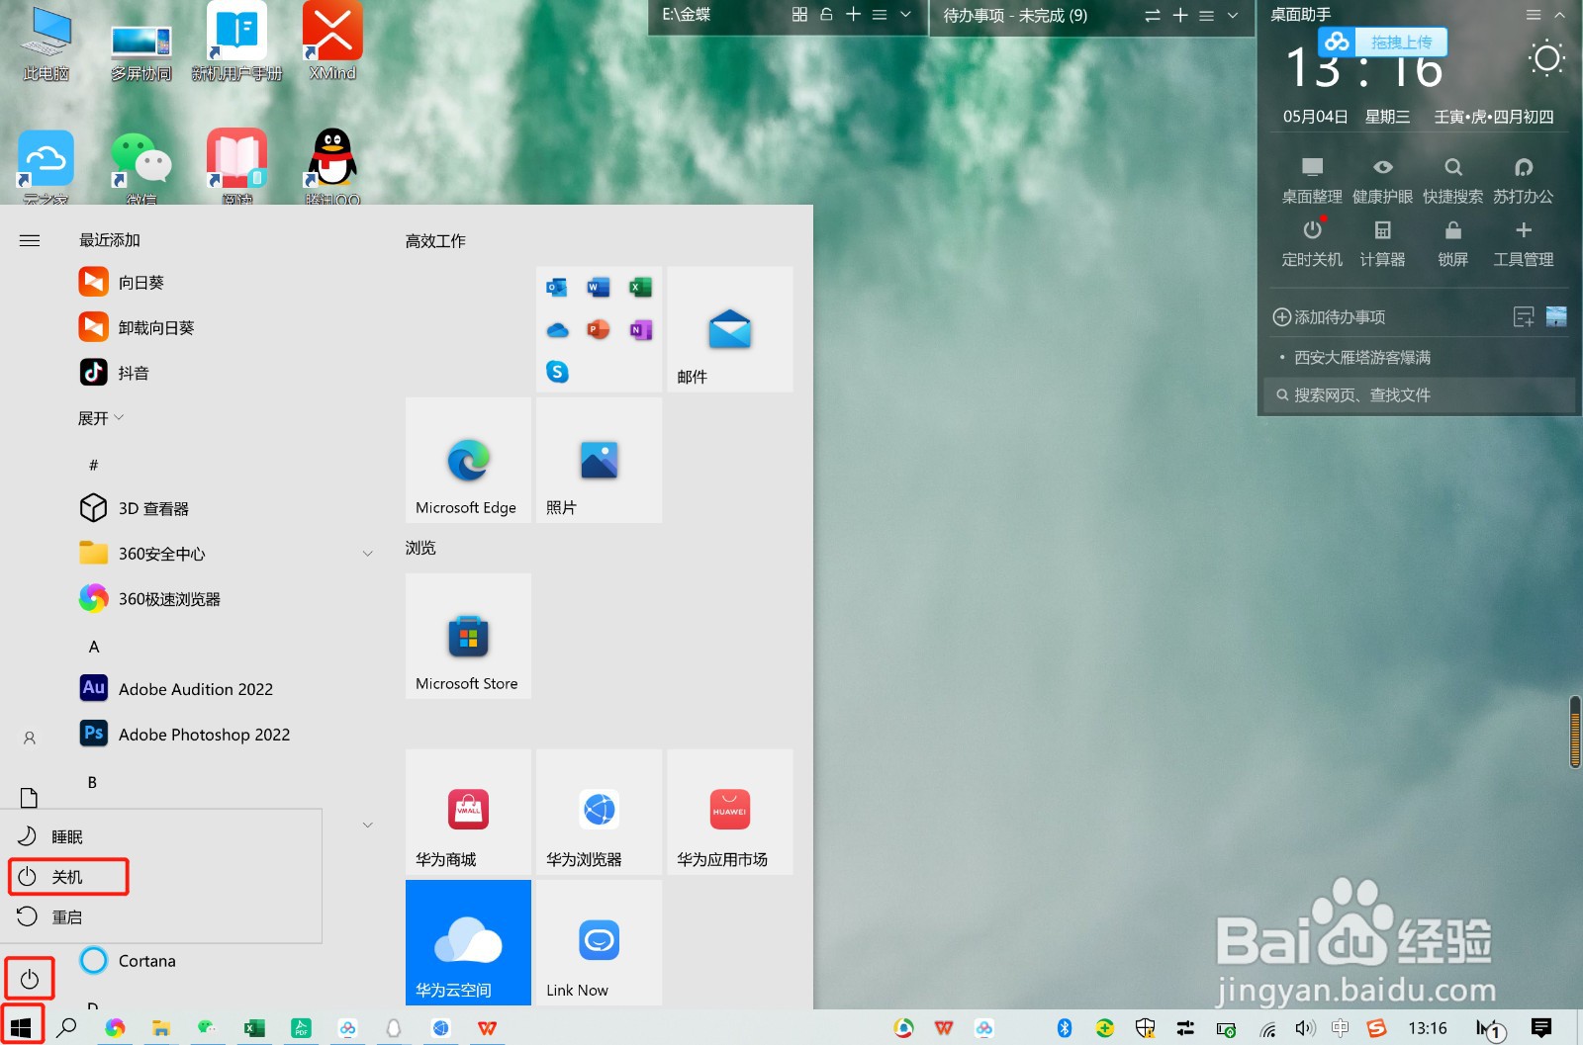Screen dimensions: 1583x1045
Task: Open the Office apps folder tile
Action: point(599,329)
